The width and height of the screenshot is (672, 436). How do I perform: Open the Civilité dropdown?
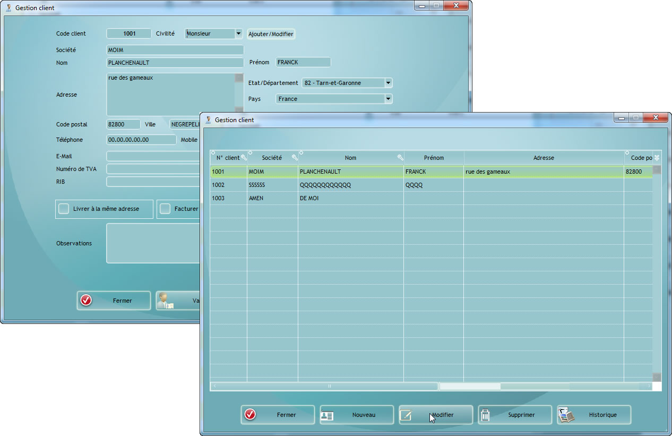tap(238, 33)
